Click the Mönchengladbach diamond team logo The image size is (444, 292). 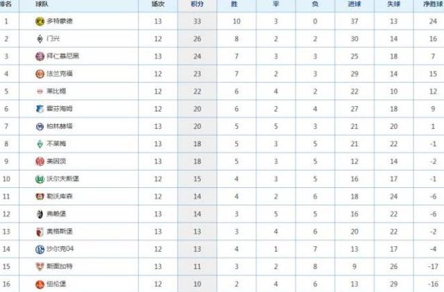coord(40,39)
